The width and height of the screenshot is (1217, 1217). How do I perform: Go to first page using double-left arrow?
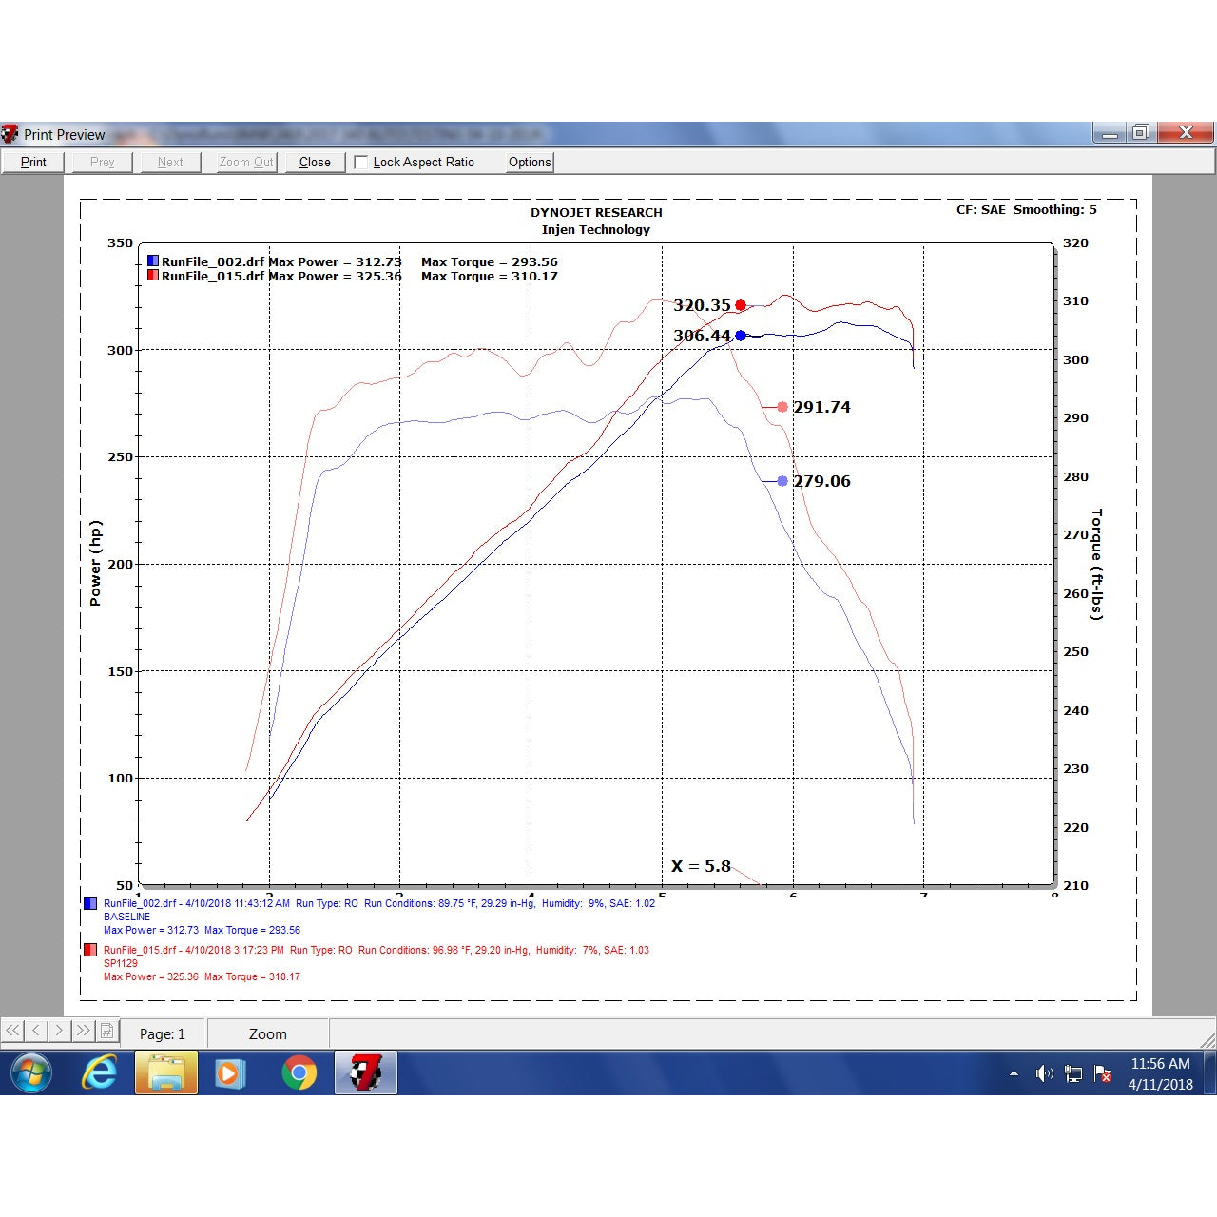[12, 1031]
